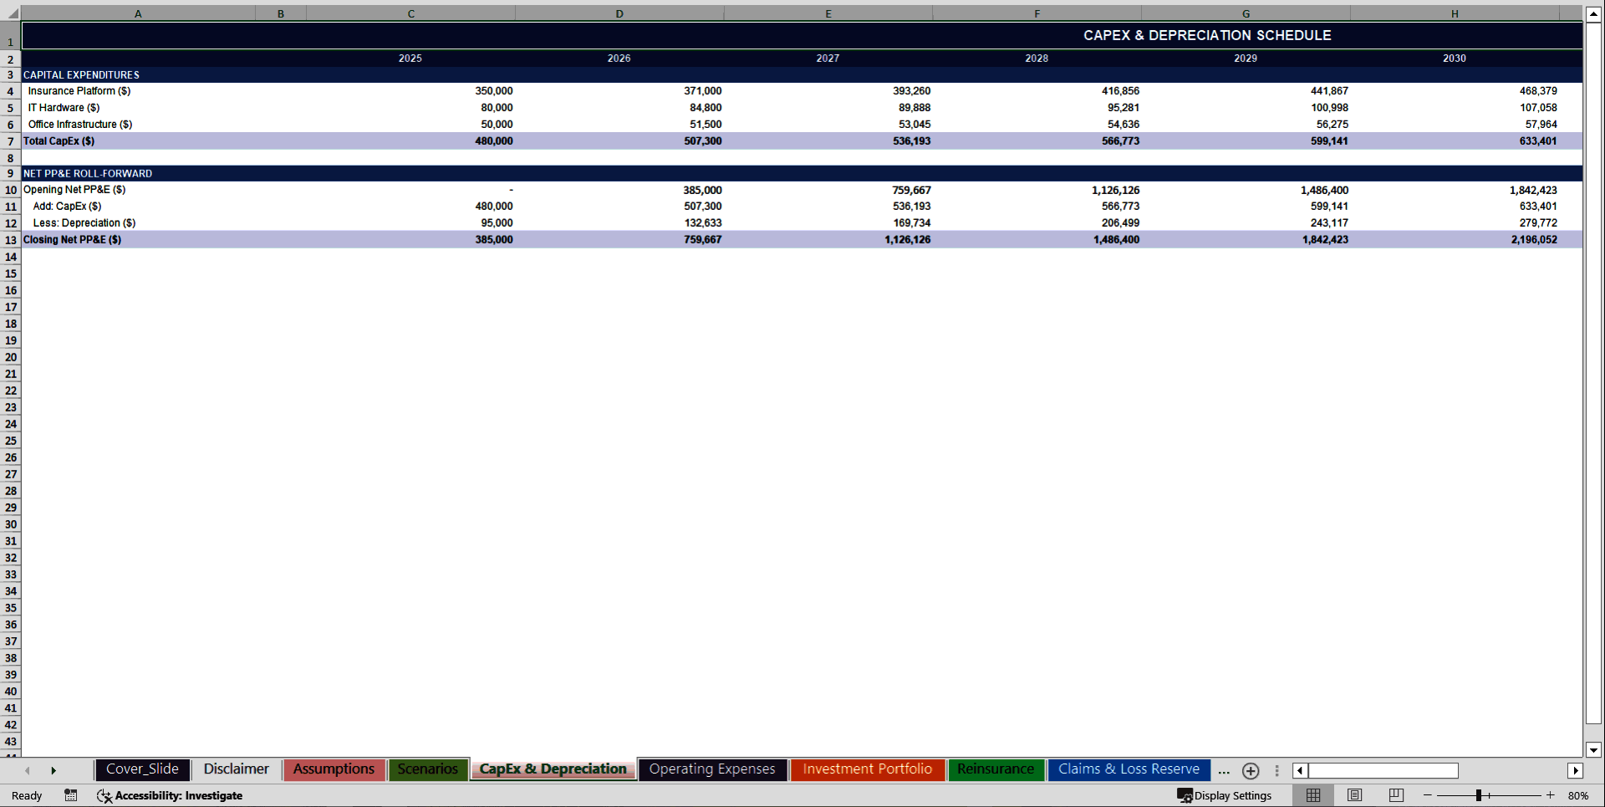Go to the Assumptions sheet
Image resolution: width=1605 pixels, height=807 pixels.
coord(334,769)
